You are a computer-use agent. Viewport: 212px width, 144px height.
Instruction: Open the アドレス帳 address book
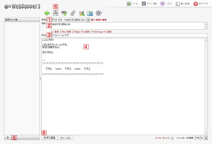[149, 4]
